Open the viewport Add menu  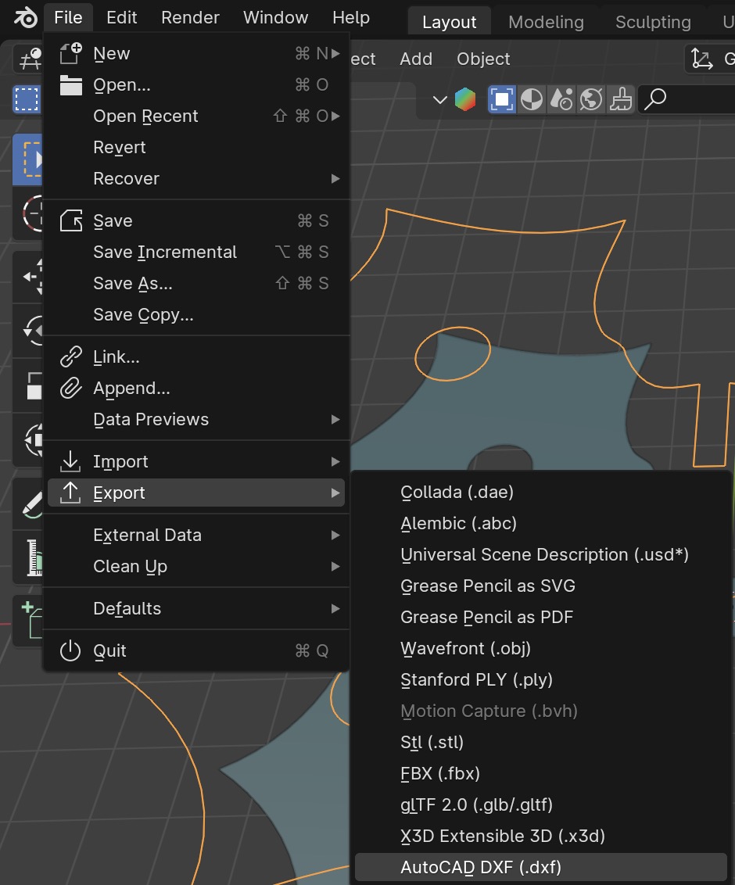coord(416,59)
